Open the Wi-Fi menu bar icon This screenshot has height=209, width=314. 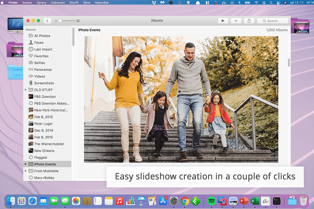256,3
